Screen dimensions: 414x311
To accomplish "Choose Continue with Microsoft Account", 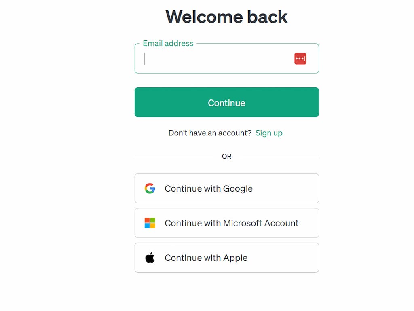I will point(226,223).
